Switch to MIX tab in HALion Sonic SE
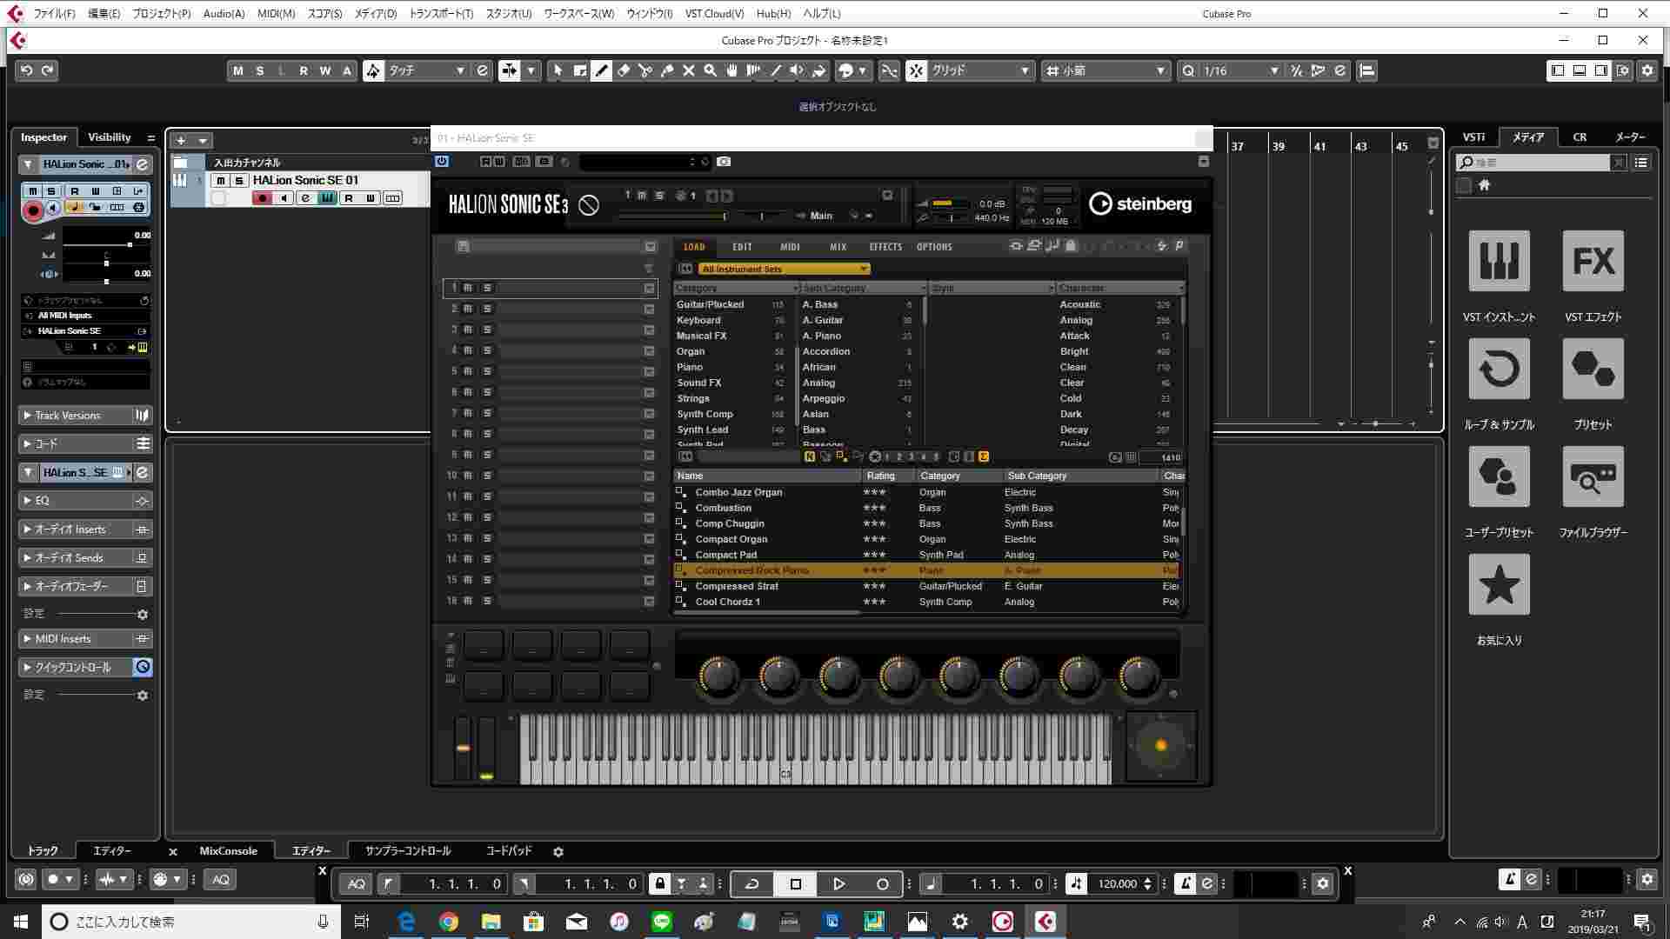1670x939 pixels. [x=838, y=247]
